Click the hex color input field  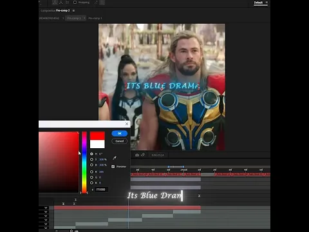(102, 189)
